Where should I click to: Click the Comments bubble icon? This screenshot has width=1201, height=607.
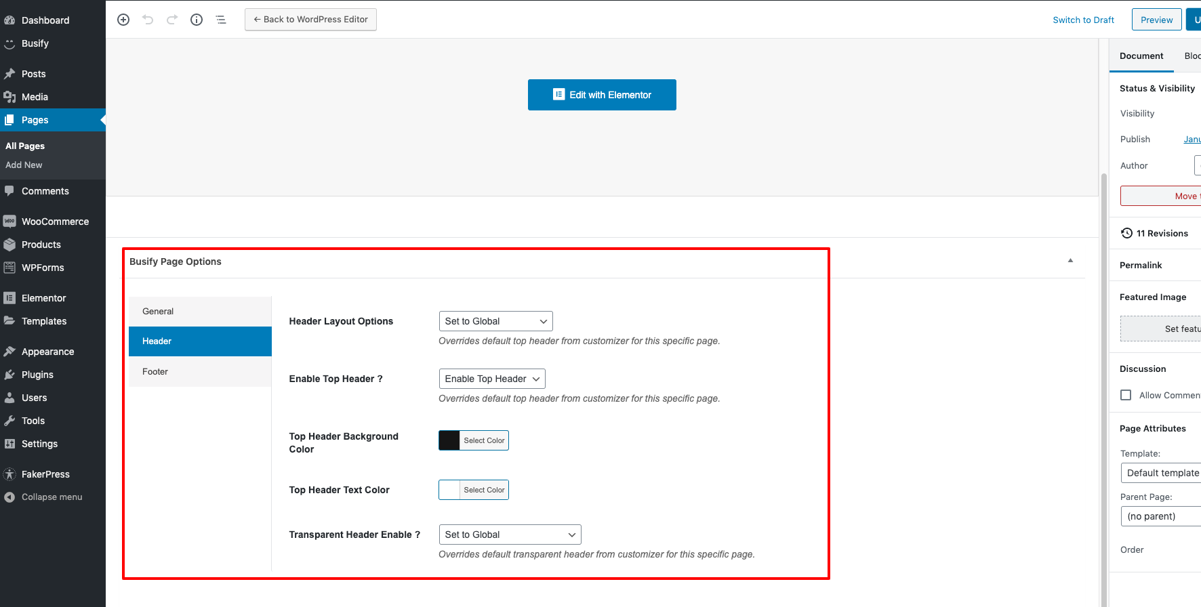(x=9, y=191)
